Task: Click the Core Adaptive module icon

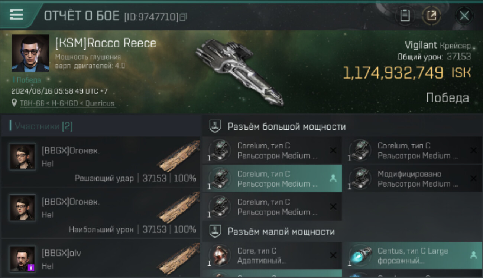Action: coord(219,256)
